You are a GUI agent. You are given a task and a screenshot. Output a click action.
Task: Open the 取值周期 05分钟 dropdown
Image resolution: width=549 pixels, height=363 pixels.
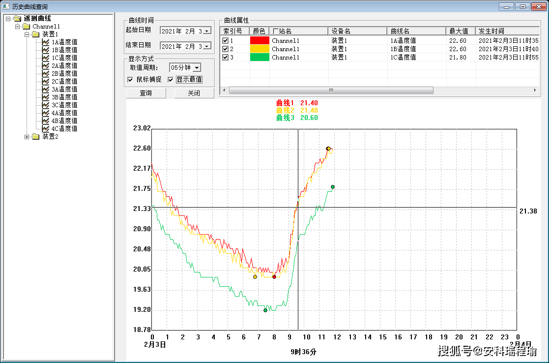click(x=197, y=68)
